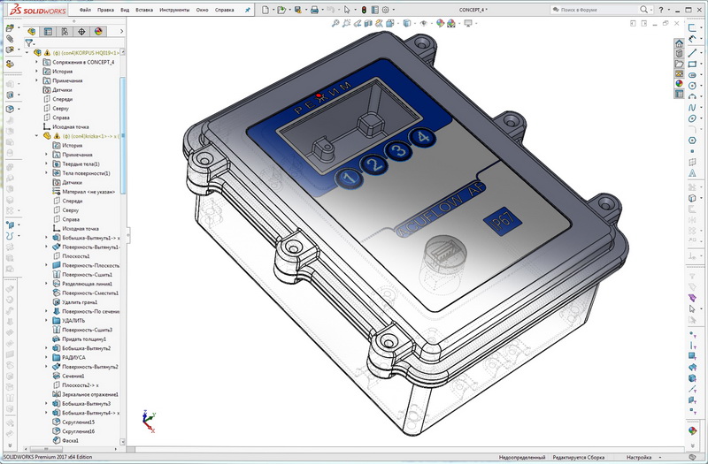Click Zoom to Area icon
708x464 pixels.
click(x=346, y=24)
